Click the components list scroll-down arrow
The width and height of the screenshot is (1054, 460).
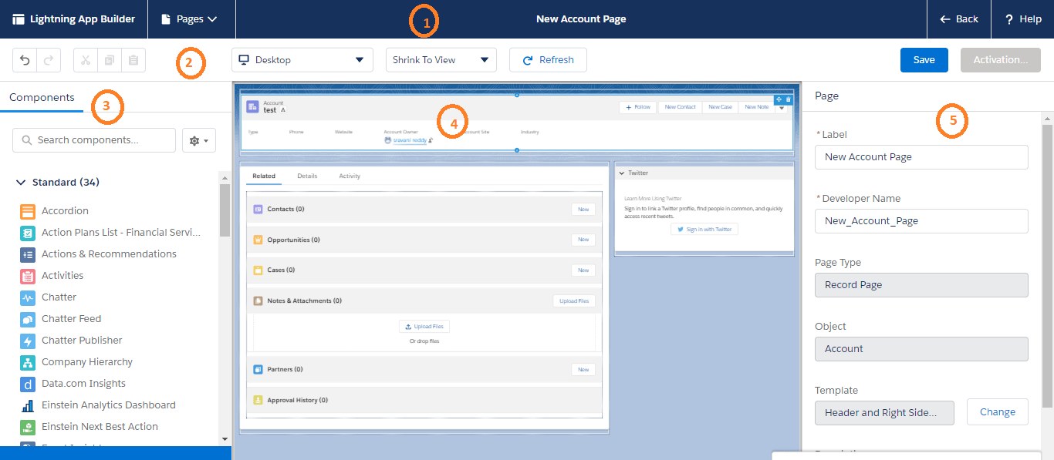[225, 439]
